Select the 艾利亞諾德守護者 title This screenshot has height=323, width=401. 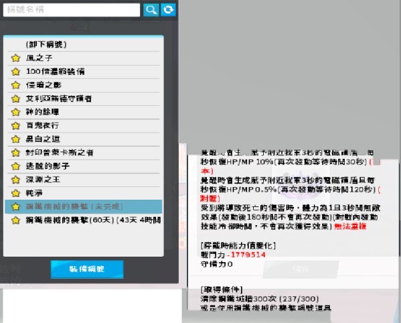84,99
